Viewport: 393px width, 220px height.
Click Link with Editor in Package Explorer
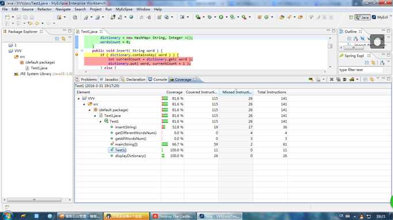(63, 39)
